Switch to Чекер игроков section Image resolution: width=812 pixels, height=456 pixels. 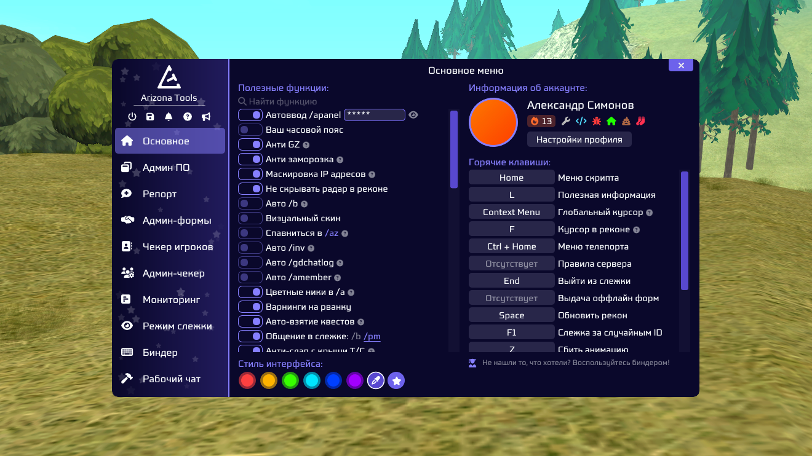[x=170, y=246]
